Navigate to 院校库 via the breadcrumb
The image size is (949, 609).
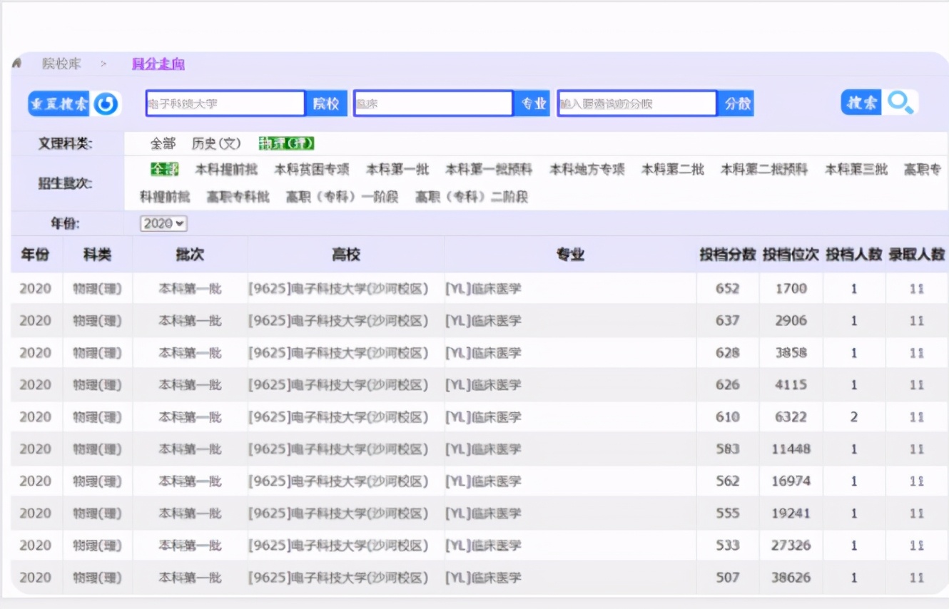(x=61, y=63)
